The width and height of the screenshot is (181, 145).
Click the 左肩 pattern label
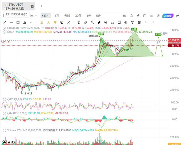tap(101, 34)
